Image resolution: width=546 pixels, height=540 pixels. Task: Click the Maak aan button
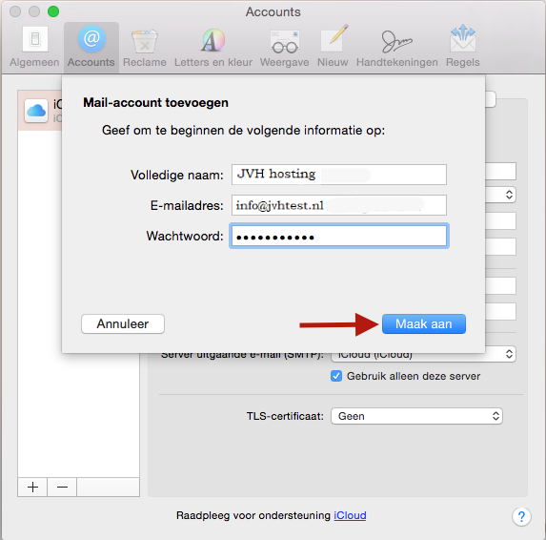[x=424, y=323]
